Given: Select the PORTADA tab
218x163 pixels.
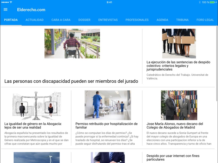Looking at the screenshot, I should click(x=11, y=20).
